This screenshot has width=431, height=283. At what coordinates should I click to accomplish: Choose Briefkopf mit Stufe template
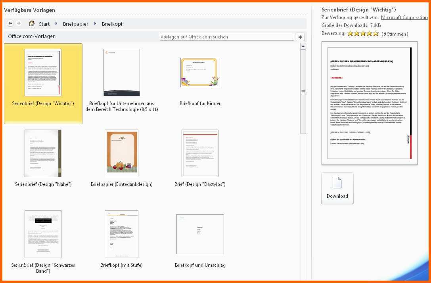[121, 234]
